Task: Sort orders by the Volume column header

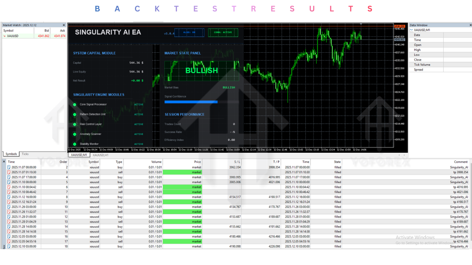Action: [156, 162]
